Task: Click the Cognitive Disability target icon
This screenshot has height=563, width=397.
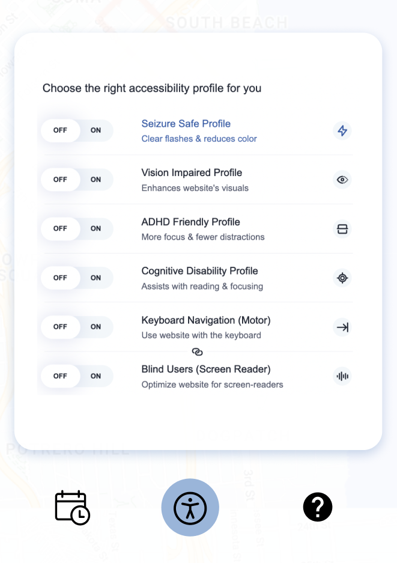Action: coord(342,278)
